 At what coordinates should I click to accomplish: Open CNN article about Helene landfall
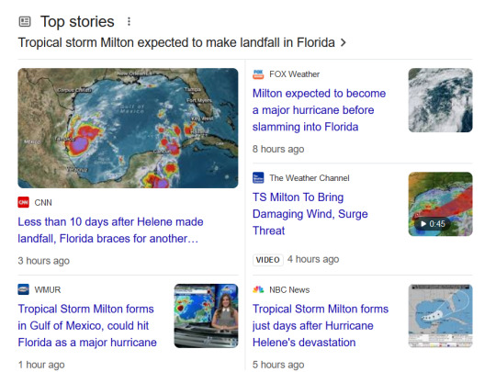110,231
